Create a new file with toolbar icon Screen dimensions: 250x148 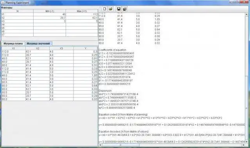click(x=105, y=9)
